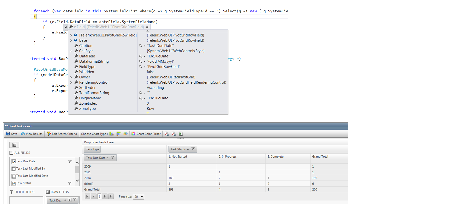Collapse the e.Field data tip triangle

pyautogui.click(x=65, y=27)
